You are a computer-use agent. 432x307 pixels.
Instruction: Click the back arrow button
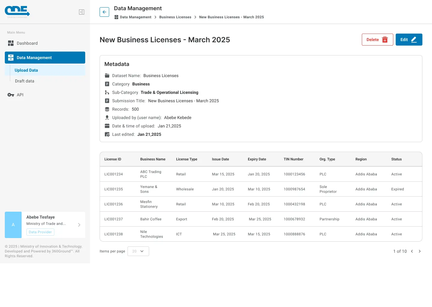click(104, 12)
